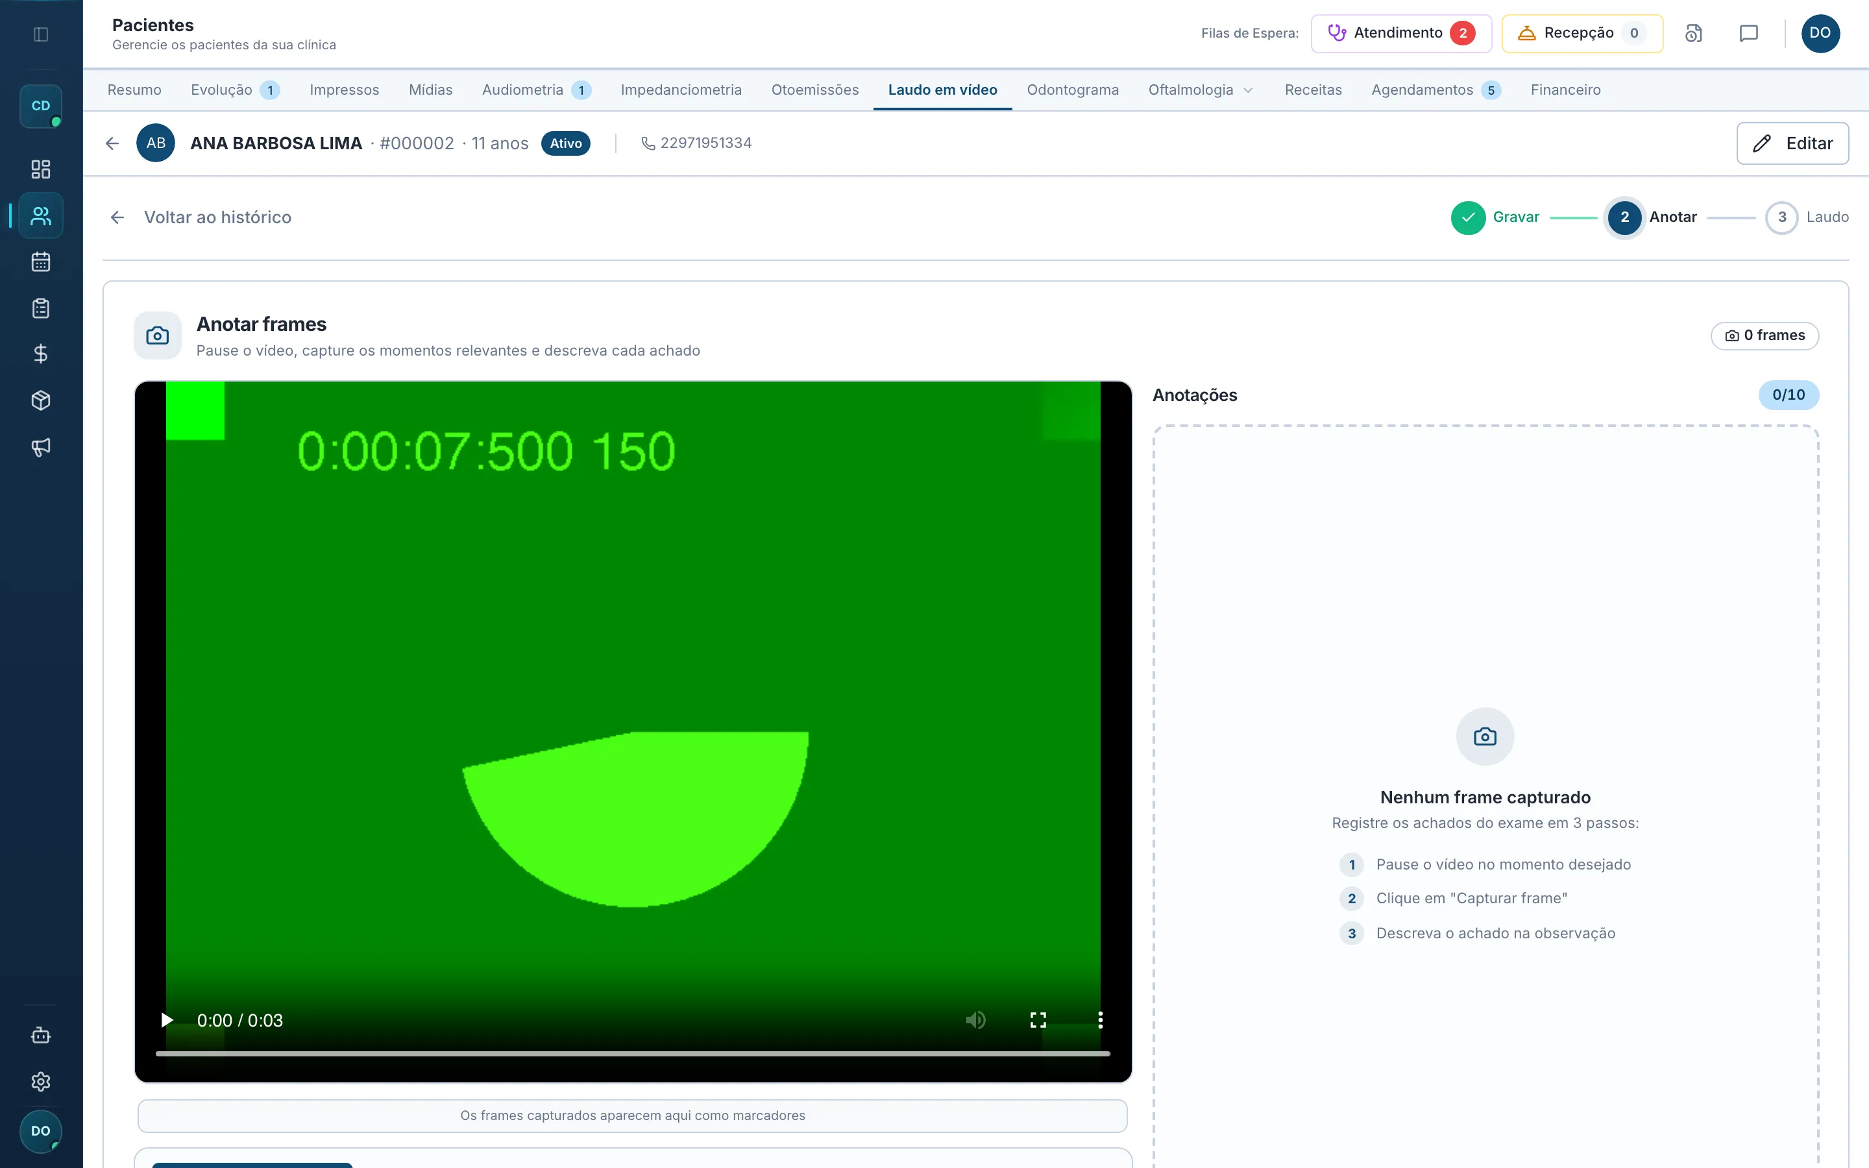1869x1168 pixels.
Task: Open the robot assistant icon in sidebar
Action: pyautogui.click(x=41, y=1035)
